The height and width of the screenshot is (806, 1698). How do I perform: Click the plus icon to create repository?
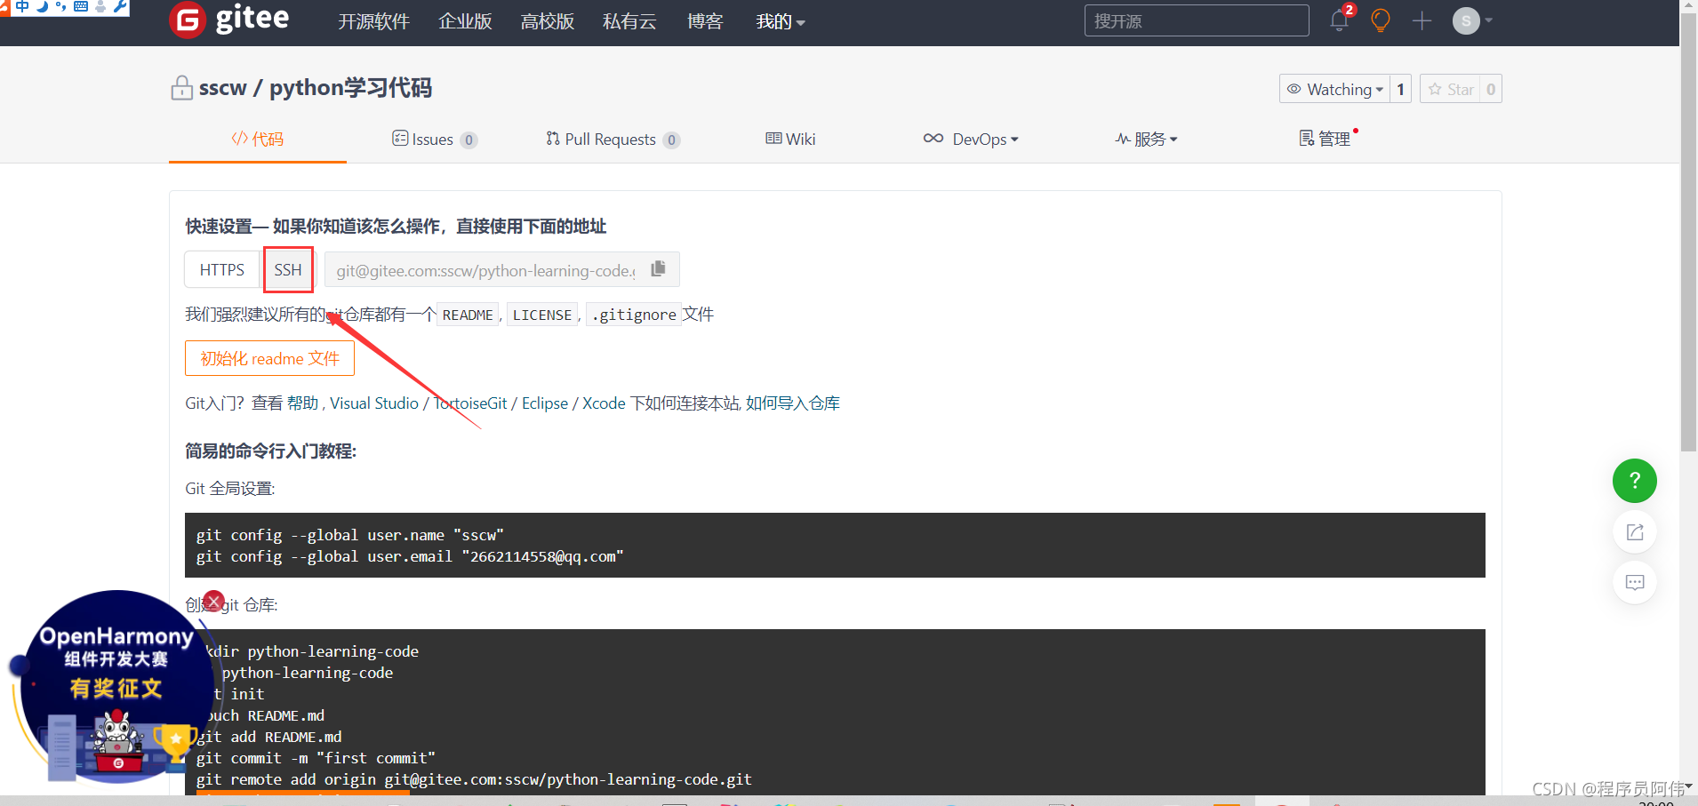pos(1421,20)
